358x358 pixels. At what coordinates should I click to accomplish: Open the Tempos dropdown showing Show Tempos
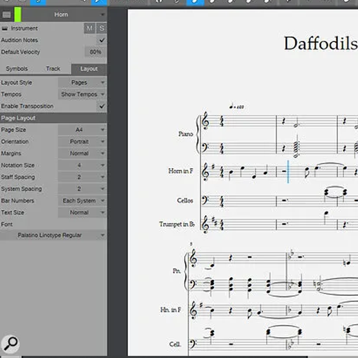82,94
